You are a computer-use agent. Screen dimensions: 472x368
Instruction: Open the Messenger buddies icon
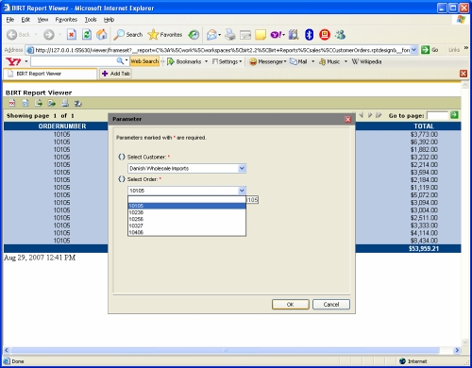click(x=340, y=35)
